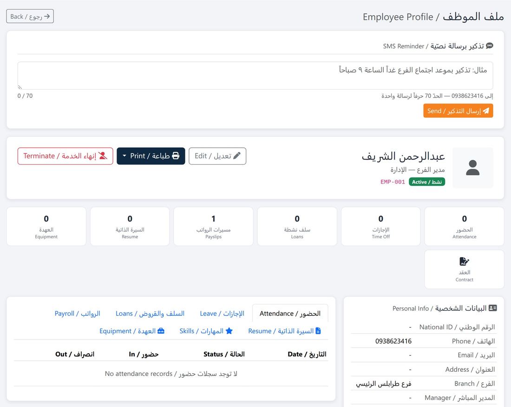This screenshot has width=511, height=407.
Task: Click the No attendance records message
Action: 171,374
